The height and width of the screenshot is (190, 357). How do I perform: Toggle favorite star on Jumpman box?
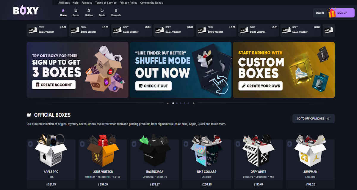point(289,144)
